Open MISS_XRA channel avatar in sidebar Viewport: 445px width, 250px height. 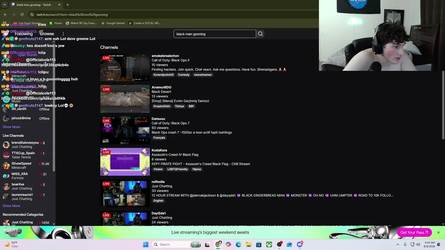(6, 176)
